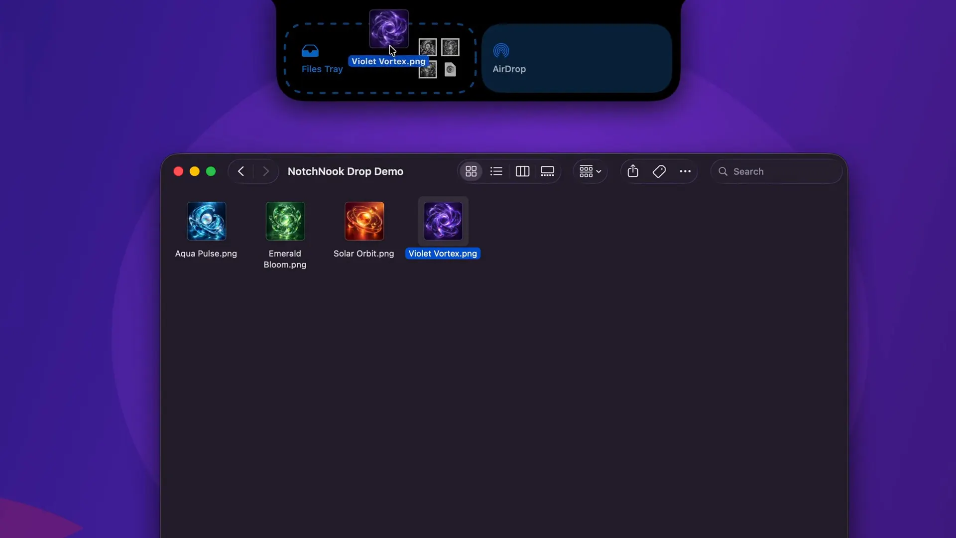Screen dimensions: 956x538
Task: Click the AirDrop label text
Action: (x=509, y=69)
